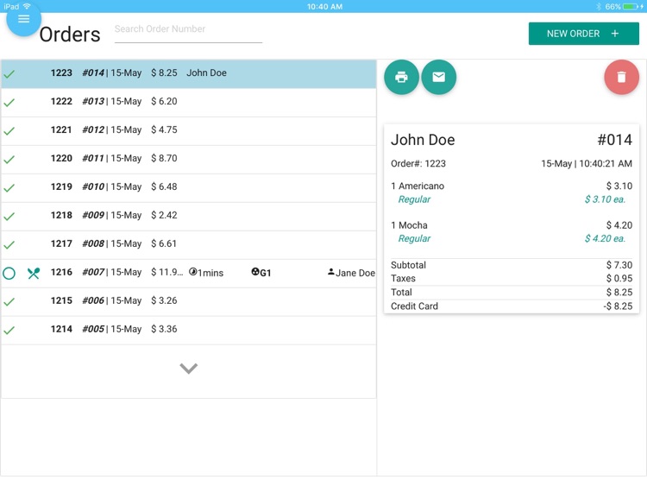Click the checkmark on order 1215
The image size is (647, 486).
pos(9,302)
